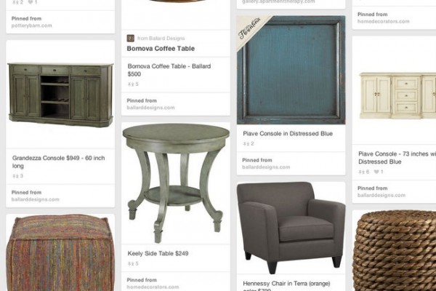This screenshot has height=291, width=436.
Task: Open the woven rope stool image
Action: (394, 250)
